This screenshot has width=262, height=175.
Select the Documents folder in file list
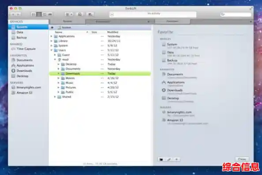100,69
